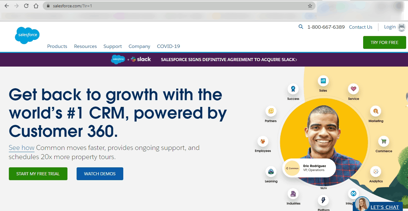Open the Support dropdown

[112, 46]
